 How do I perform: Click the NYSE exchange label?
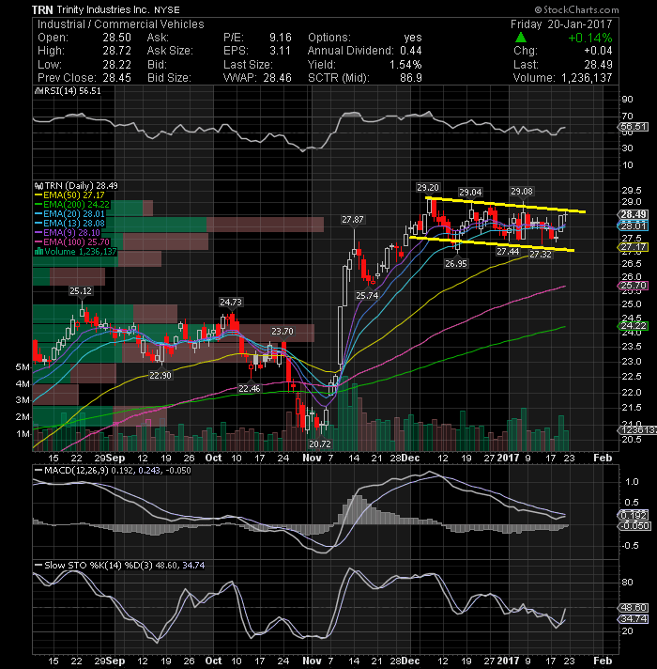coord(167,9)
